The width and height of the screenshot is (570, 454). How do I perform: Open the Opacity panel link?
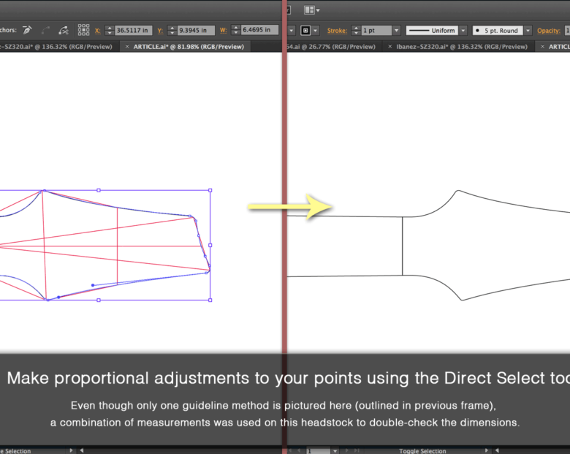click(548, 31)
